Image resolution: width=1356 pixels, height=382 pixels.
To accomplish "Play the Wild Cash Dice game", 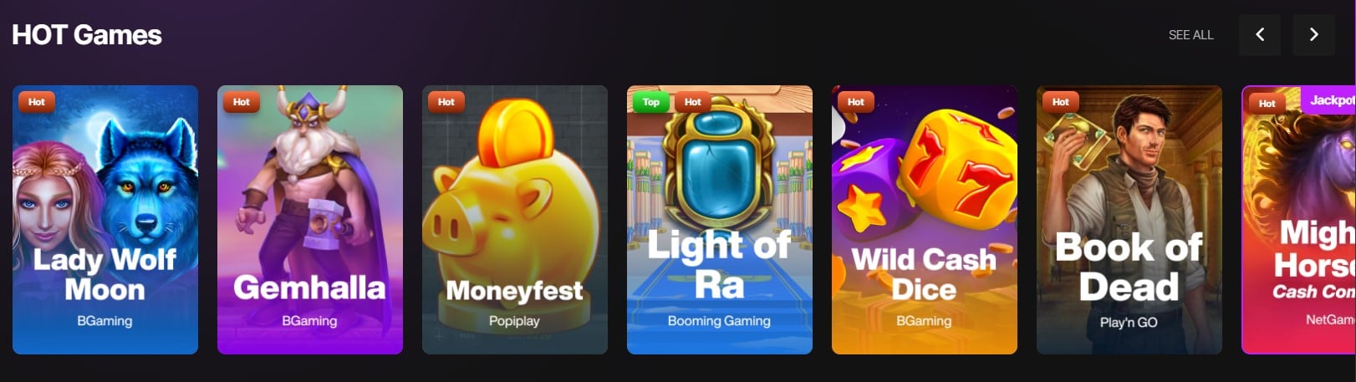I will (925, 220).
